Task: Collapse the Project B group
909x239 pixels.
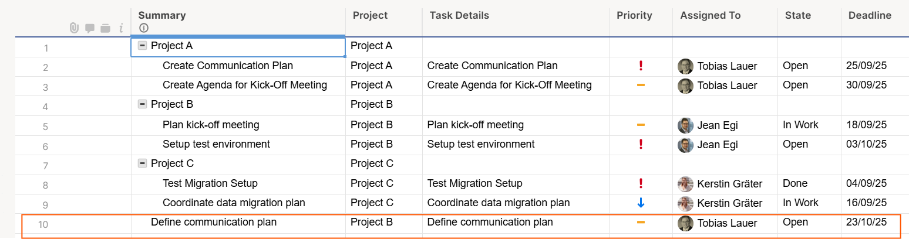Action: (x=142, y=104)
